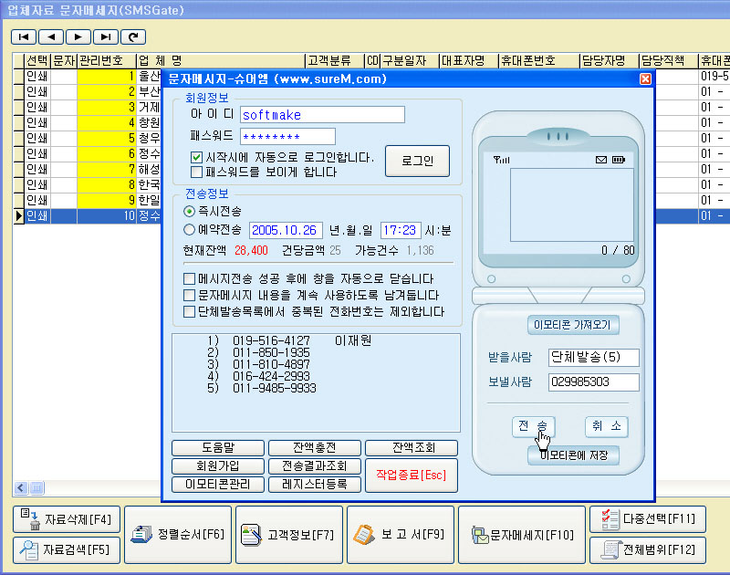Select 즉시전송 radio button
730x575 pixels.
pos(189,212)
